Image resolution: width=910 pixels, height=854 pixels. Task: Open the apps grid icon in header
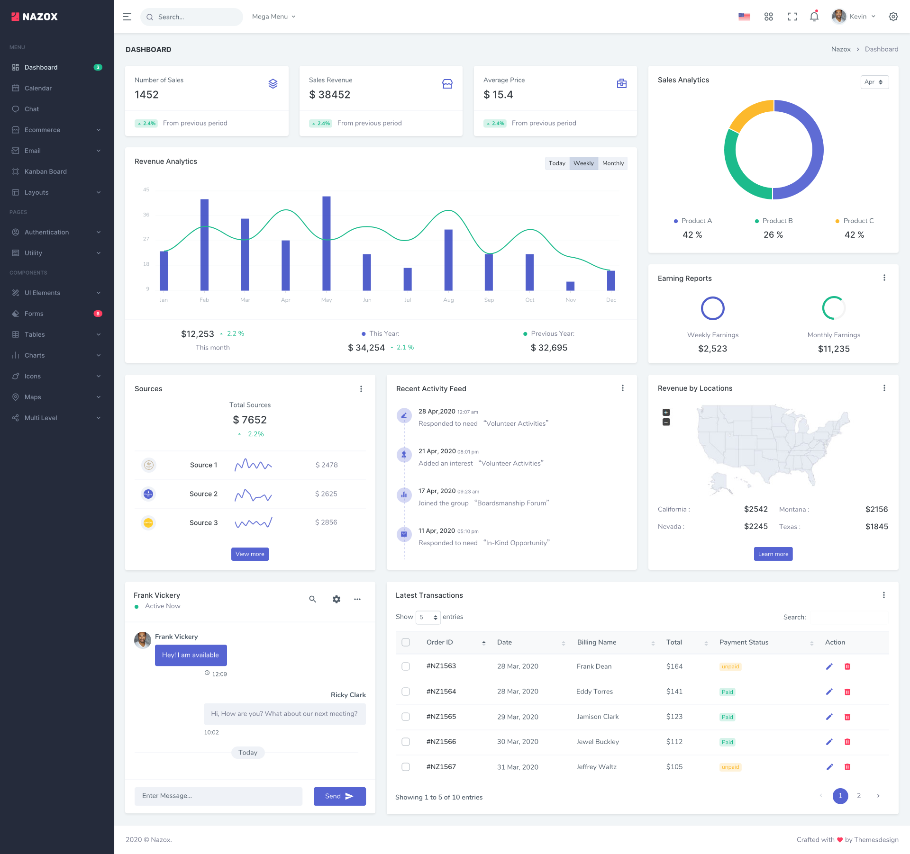point(769,17)
